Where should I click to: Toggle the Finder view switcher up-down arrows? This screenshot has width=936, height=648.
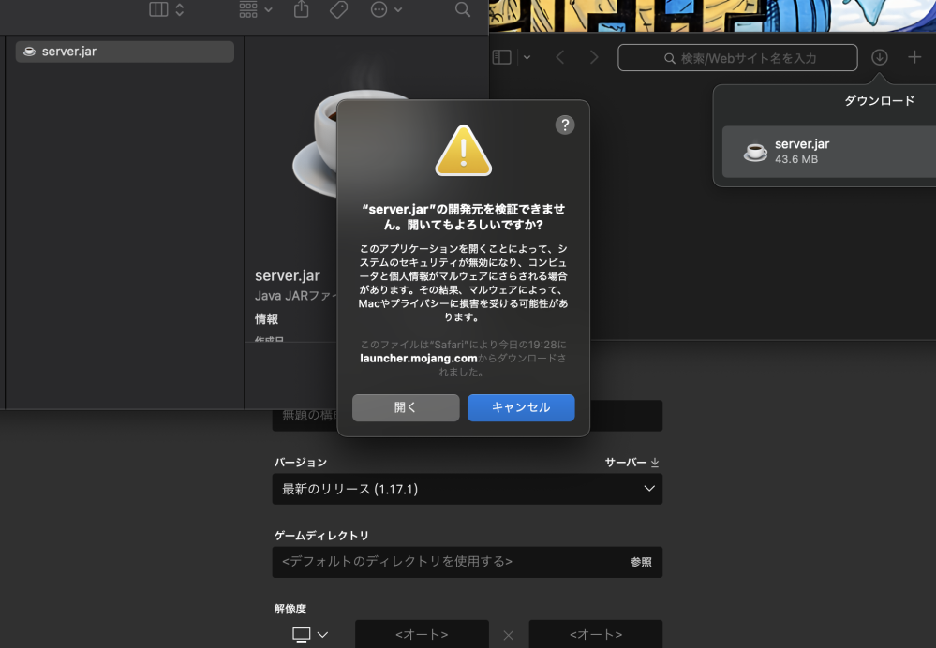[x=180, y=9]
